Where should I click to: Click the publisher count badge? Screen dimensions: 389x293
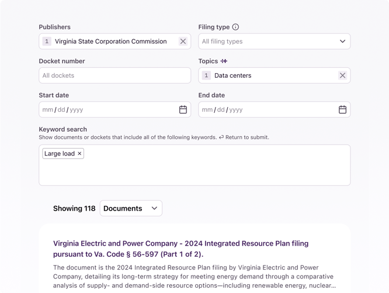47,42
